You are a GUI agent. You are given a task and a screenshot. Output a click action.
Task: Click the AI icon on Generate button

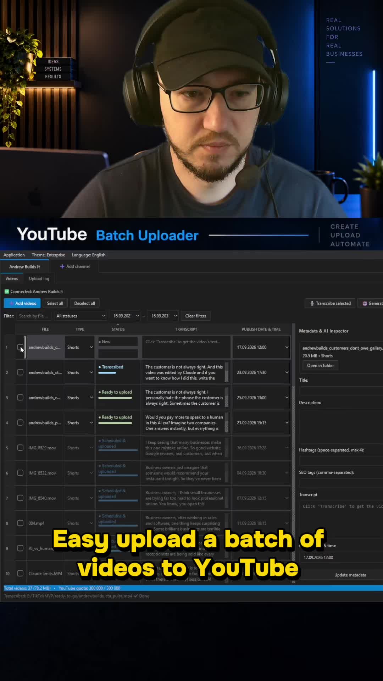point(365,303)
